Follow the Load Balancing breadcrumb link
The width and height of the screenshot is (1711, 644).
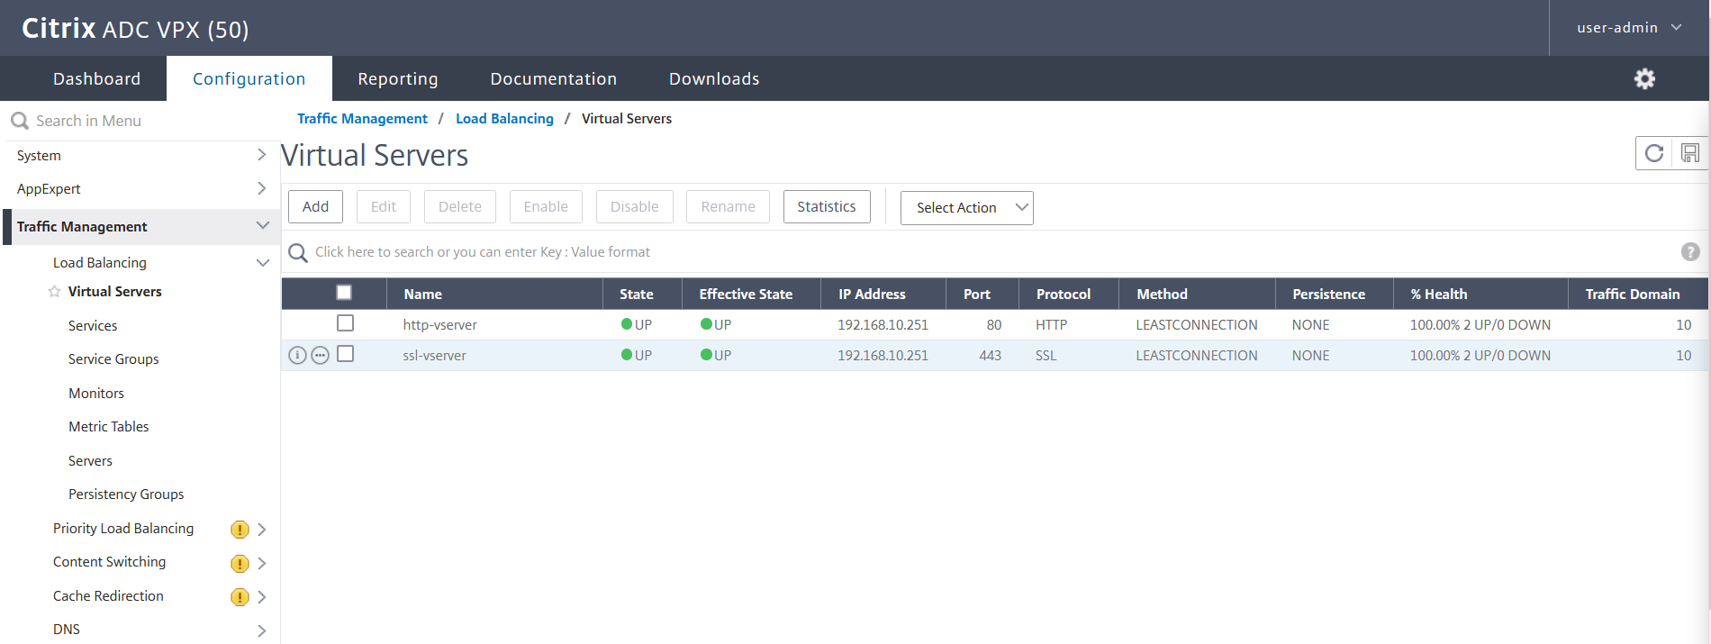coord(504,119)
